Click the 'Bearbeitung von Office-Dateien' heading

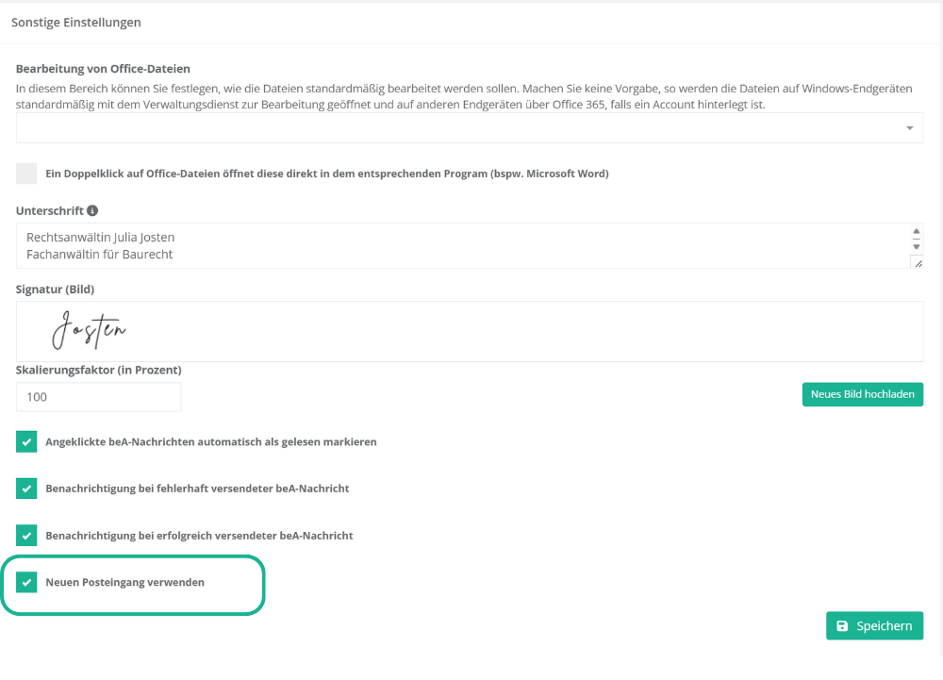click(103, 69)
